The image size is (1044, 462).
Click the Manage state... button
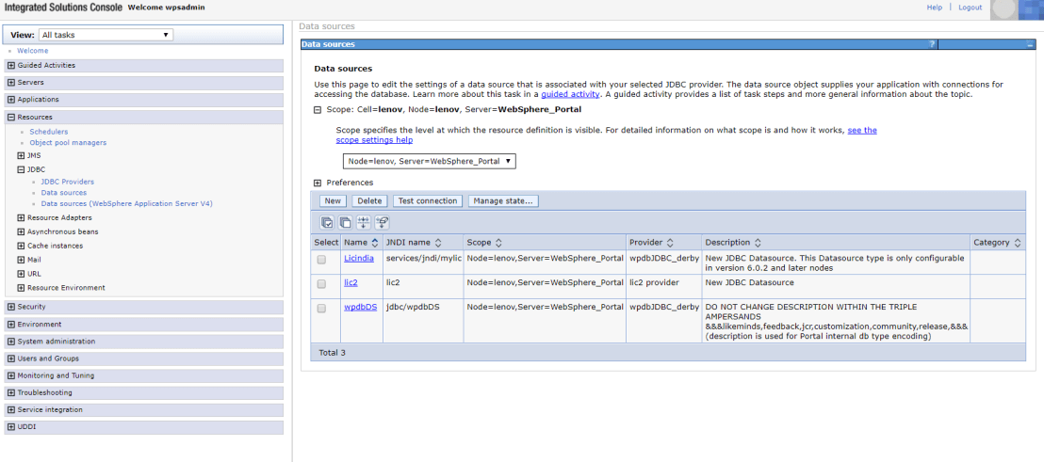(503, 200)
